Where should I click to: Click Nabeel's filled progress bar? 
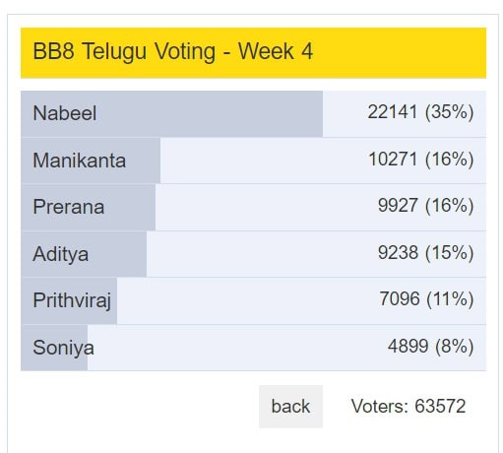pos(171,113)
